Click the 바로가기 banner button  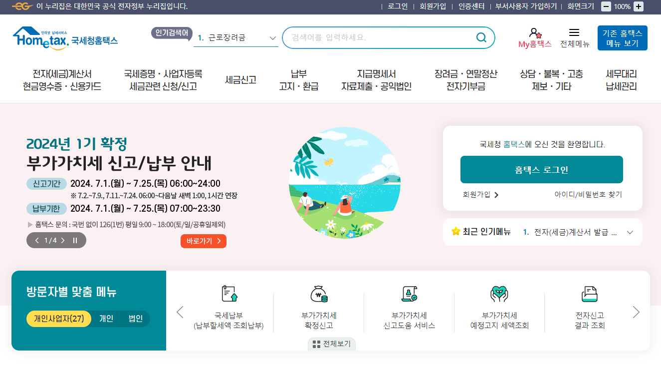click(x=203, y=240)
